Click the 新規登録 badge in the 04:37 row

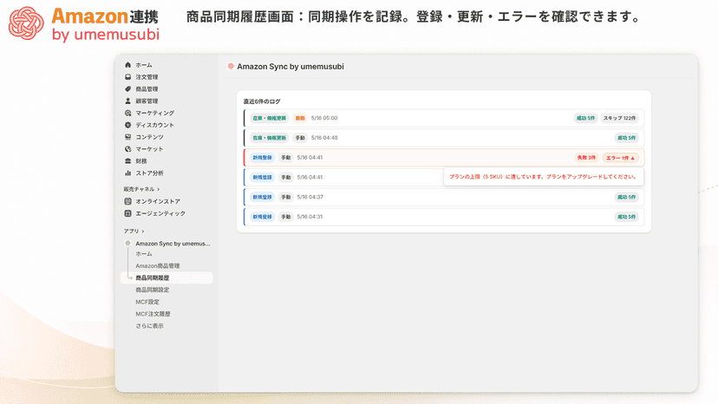263,197
